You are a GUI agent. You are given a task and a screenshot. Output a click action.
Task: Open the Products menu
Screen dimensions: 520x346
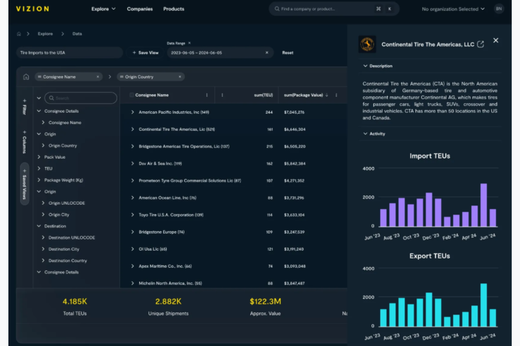pos(174,9)
